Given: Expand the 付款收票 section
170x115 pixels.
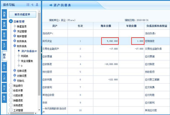Looking at the screenshot, I should (11, 95).
